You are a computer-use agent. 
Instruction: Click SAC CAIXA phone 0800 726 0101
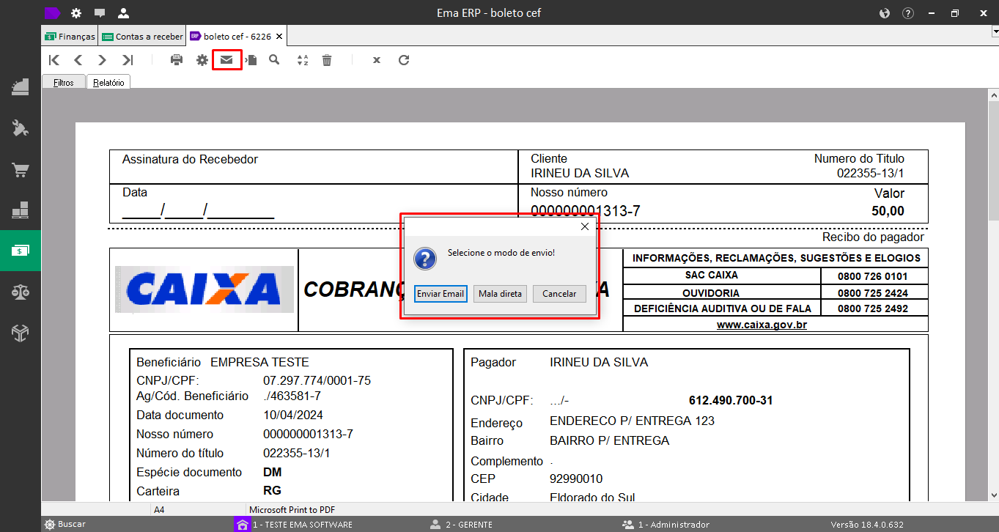click(873, 276)
